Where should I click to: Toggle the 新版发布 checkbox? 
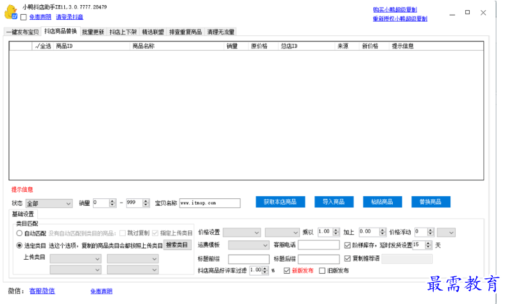[287, 271]
